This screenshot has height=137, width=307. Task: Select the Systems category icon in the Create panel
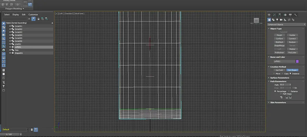click(x=293, y=20)
